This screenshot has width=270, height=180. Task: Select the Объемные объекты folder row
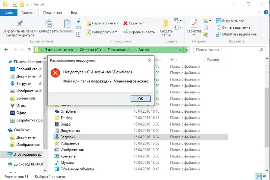(141, 169)
